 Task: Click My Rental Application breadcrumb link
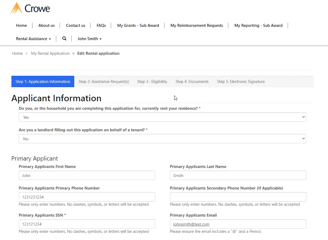coord(50,53)
